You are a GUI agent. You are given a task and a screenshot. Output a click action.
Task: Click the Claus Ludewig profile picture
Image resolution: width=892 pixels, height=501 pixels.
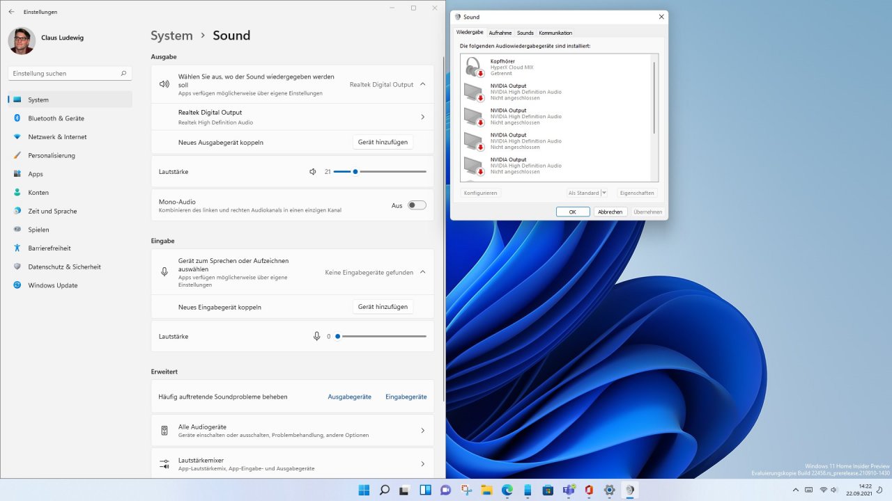click(22, 40)
